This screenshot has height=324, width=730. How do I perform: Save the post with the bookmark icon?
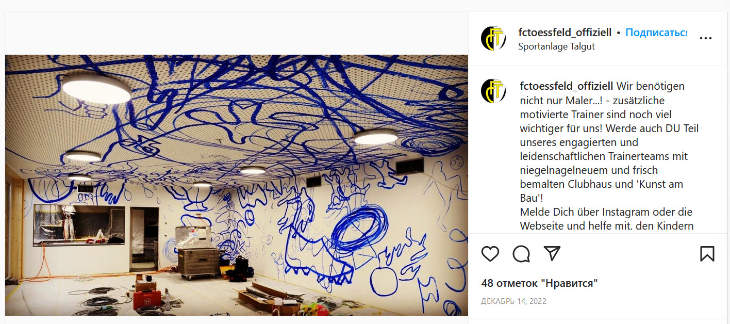tap(707, 253)
